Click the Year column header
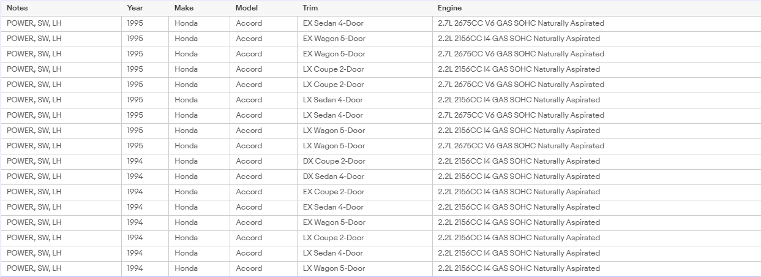Viewport: 761px width, 277px height. point(145,8)
